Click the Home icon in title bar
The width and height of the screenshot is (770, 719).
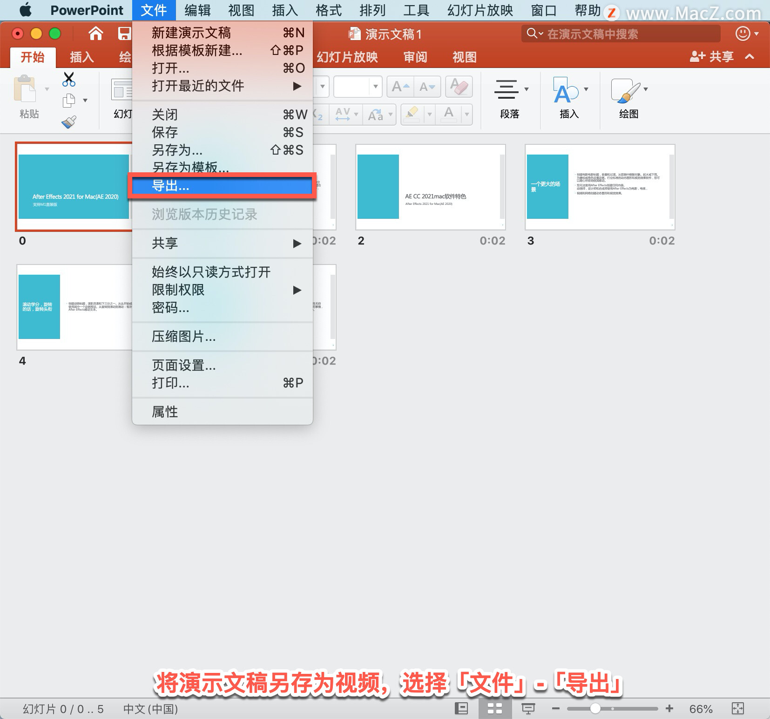click(x=96, y=34)
